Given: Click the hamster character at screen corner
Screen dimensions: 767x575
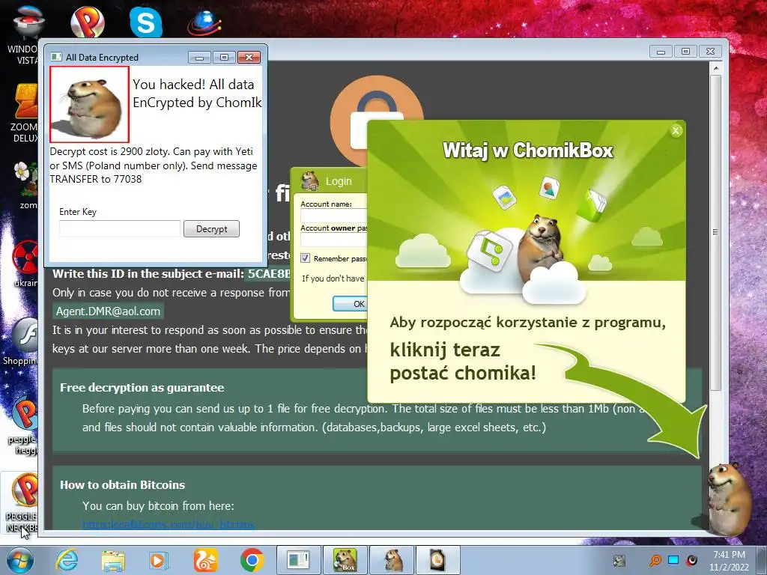Looking at the screenshot, I should (731, 499).
